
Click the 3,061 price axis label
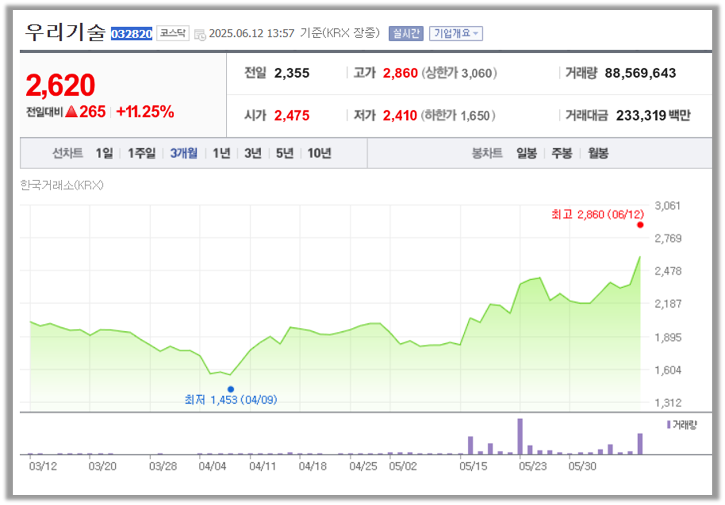[667, 206]
